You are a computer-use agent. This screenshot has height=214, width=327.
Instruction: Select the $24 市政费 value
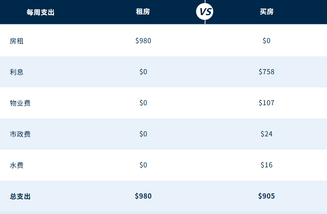click(266, 134)
